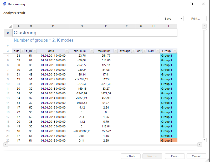Open the average column filter dropdown

(x=133, y=51)
